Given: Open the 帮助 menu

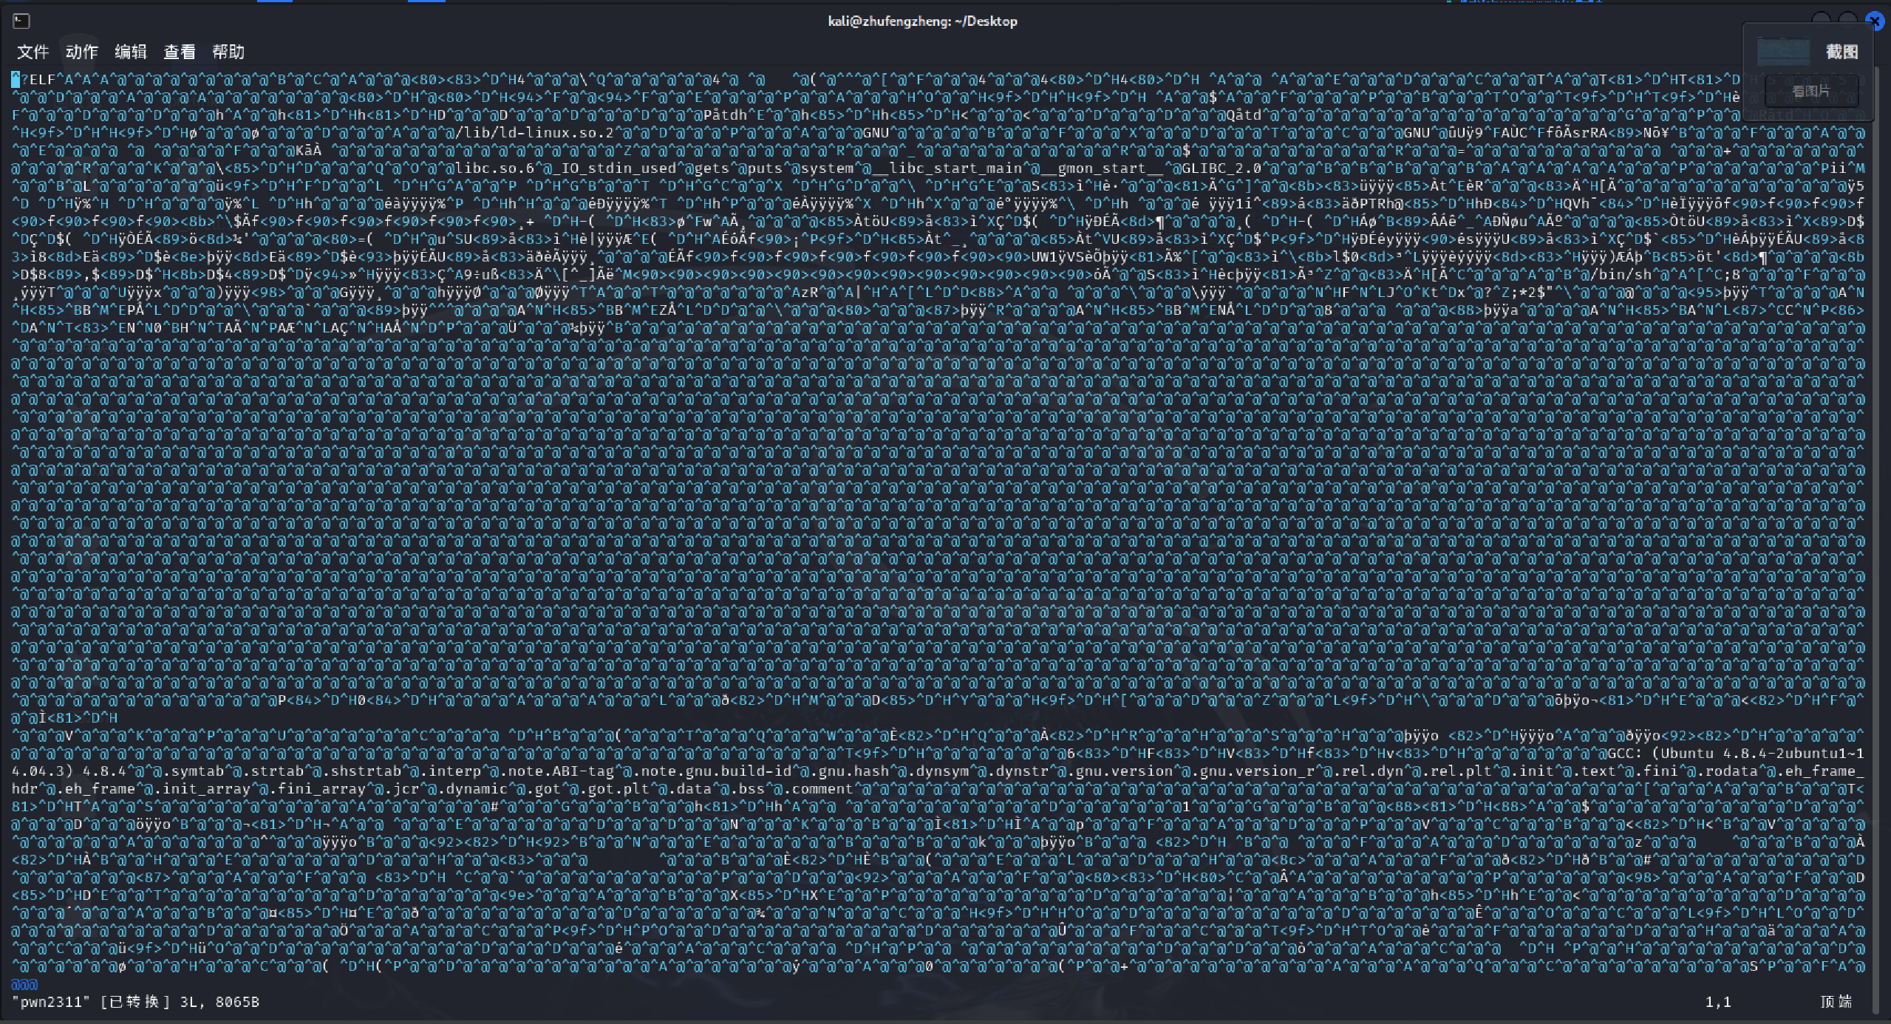Looking at the screenshot, I should 228,52.
